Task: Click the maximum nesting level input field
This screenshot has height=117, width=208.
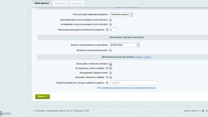Action: (113, 30)
